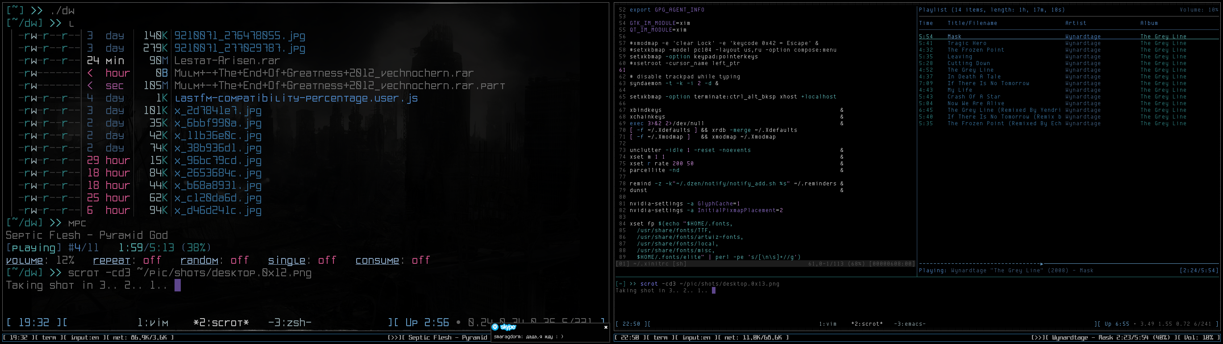Image resolution: width=1223 pixels, height=344 pixels.
Task: Click the Volume: 10% indicator in the playlist pane
Action: pos(1199,10)
